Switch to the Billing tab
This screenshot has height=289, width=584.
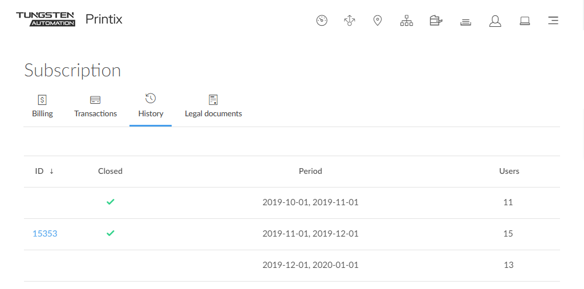pyautogui.click(x=42, y=107)
